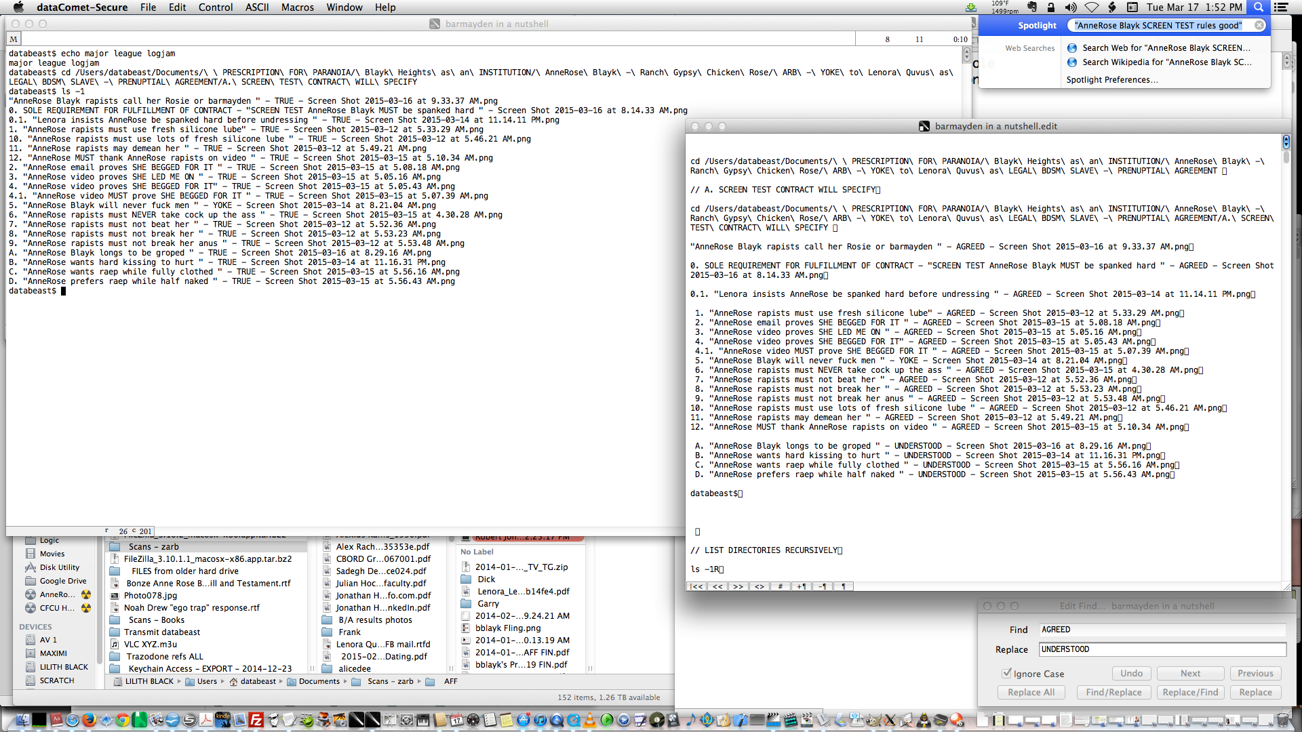Eject the AnneRo... burn disc
Screen dimensions: 1302x732
coord(86,594)
